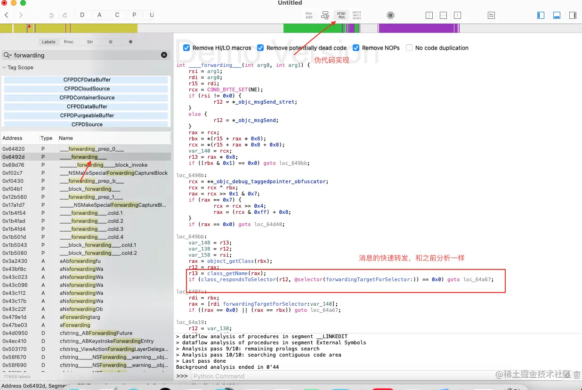Select ____forwarding___.cold.1 row
Screen dimensions: 582x390
click(85, 213)
